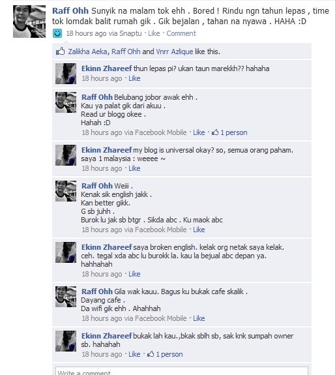The height and width of the screenshot is (375, 335).
Task: Open Ekinn Zhareef's photo on broken english comment
Action: pyautogui.click(x=66, y=252)
